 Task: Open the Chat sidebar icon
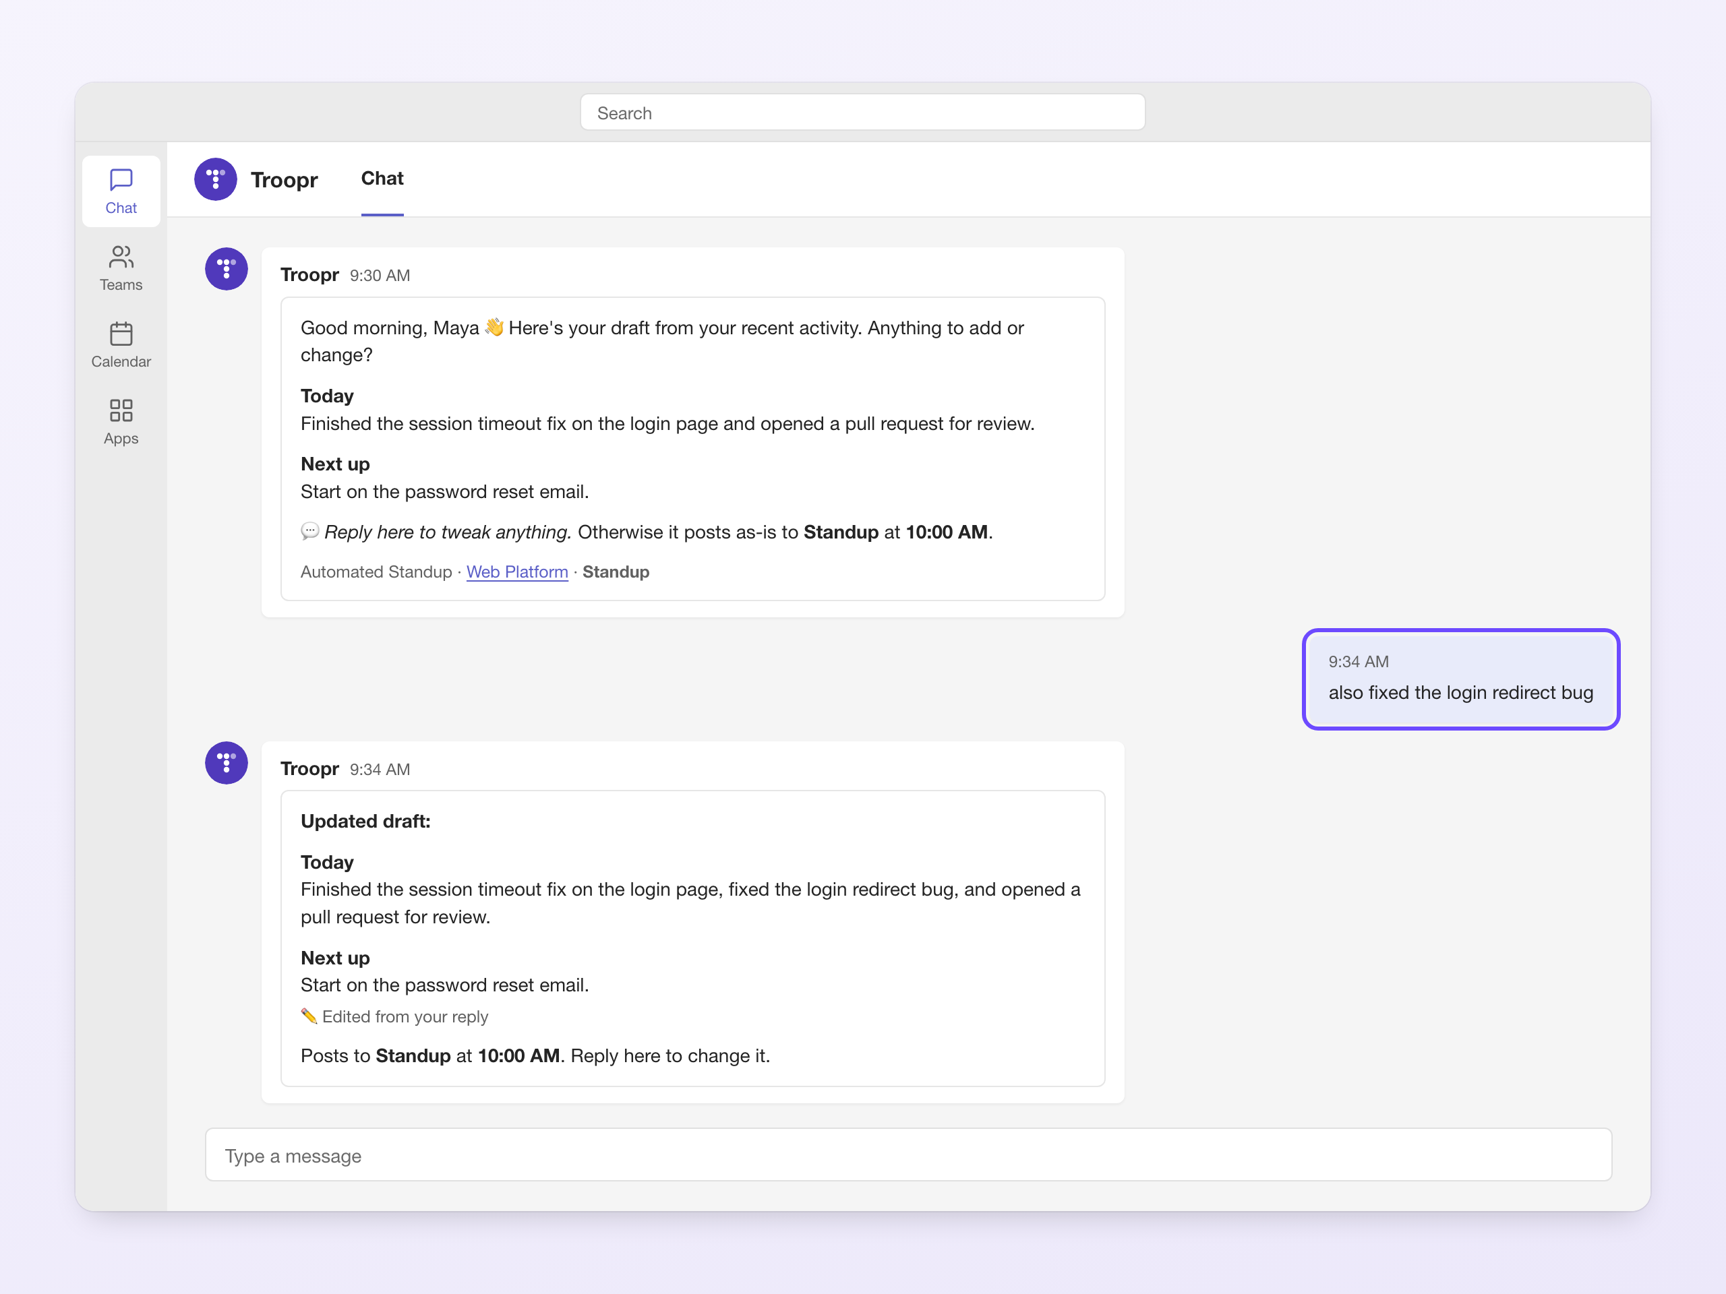[x=121, y=191]
